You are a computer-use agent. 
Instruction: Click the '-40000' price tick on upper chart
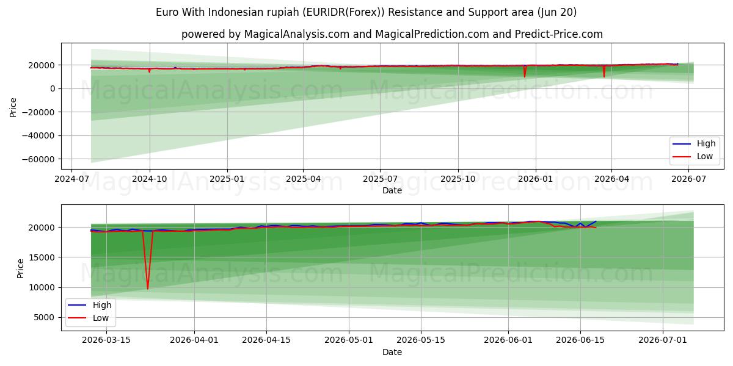pyautogui.click(x=40, y=135)
